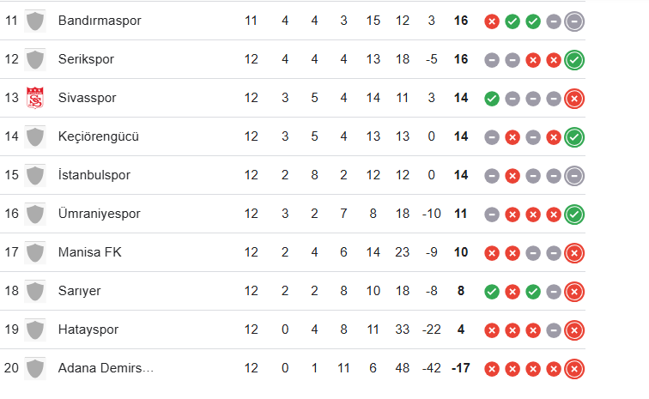
Task: Click Adana Demirspor's circled latest loss icon
Action: pos(575,369)
